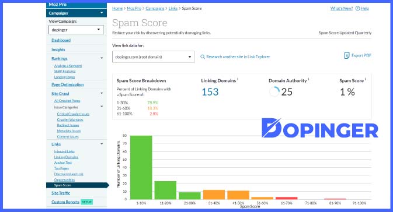The width and height of the screenshot is (393, 212).
Task: Click the Domain Authority value 25
Action: (287, 92)
